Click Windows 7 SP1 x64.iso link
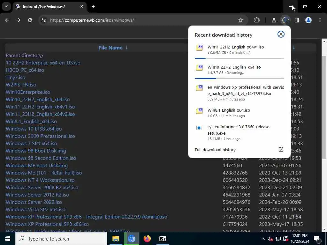The image size is (327, 245). click(x=31, y=143)
